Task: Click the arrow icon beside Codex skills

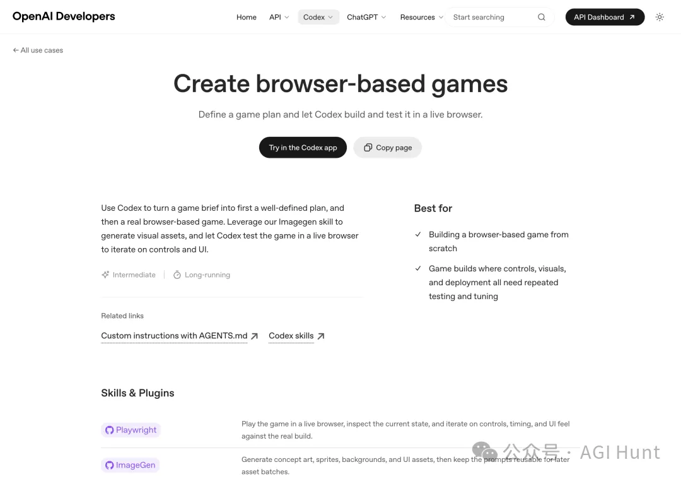Action: pyautogui.click(x=321, y=336)
